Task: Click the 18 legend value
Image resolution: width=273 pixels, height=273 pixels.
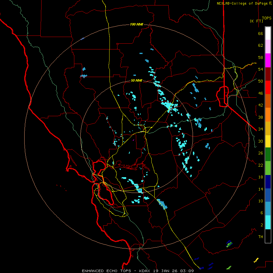Action: click(x=261, y=177)
